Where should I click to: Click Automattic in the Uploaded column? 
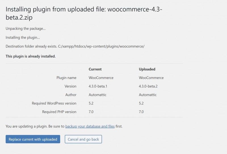pyautogui.click(x=148, y=95)
